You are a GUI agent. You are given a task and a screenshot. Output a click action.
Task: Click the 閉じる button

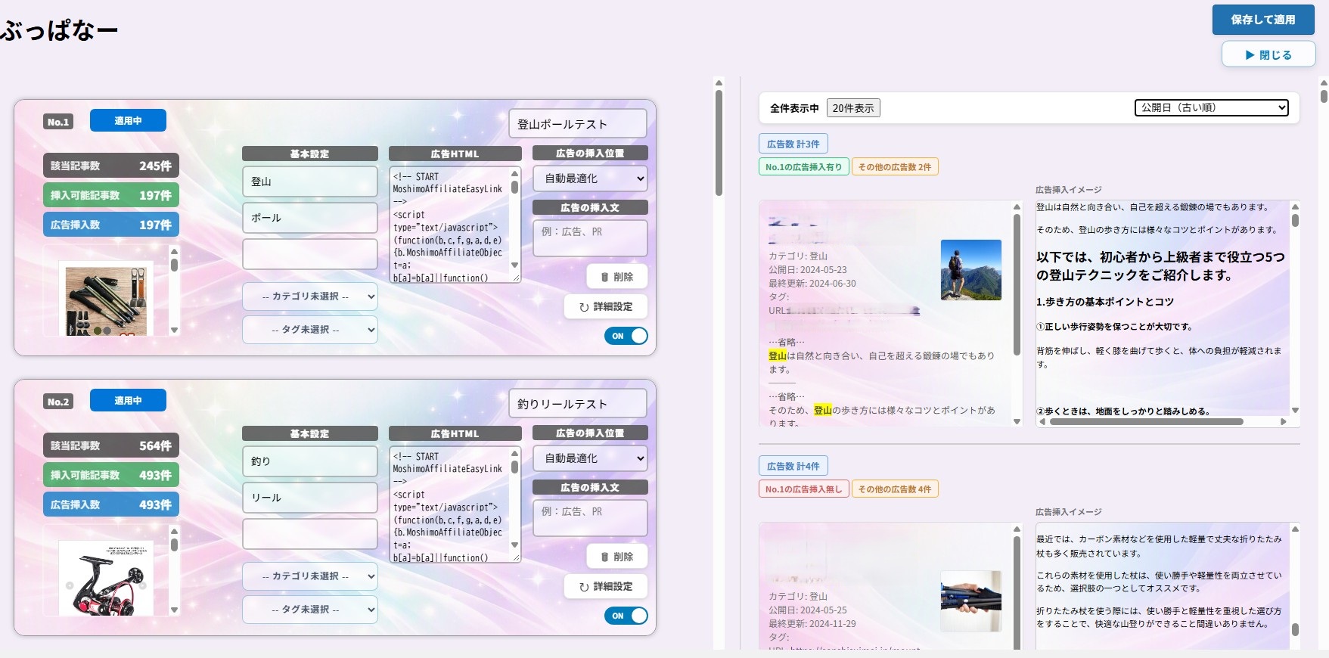[1268, 54]
